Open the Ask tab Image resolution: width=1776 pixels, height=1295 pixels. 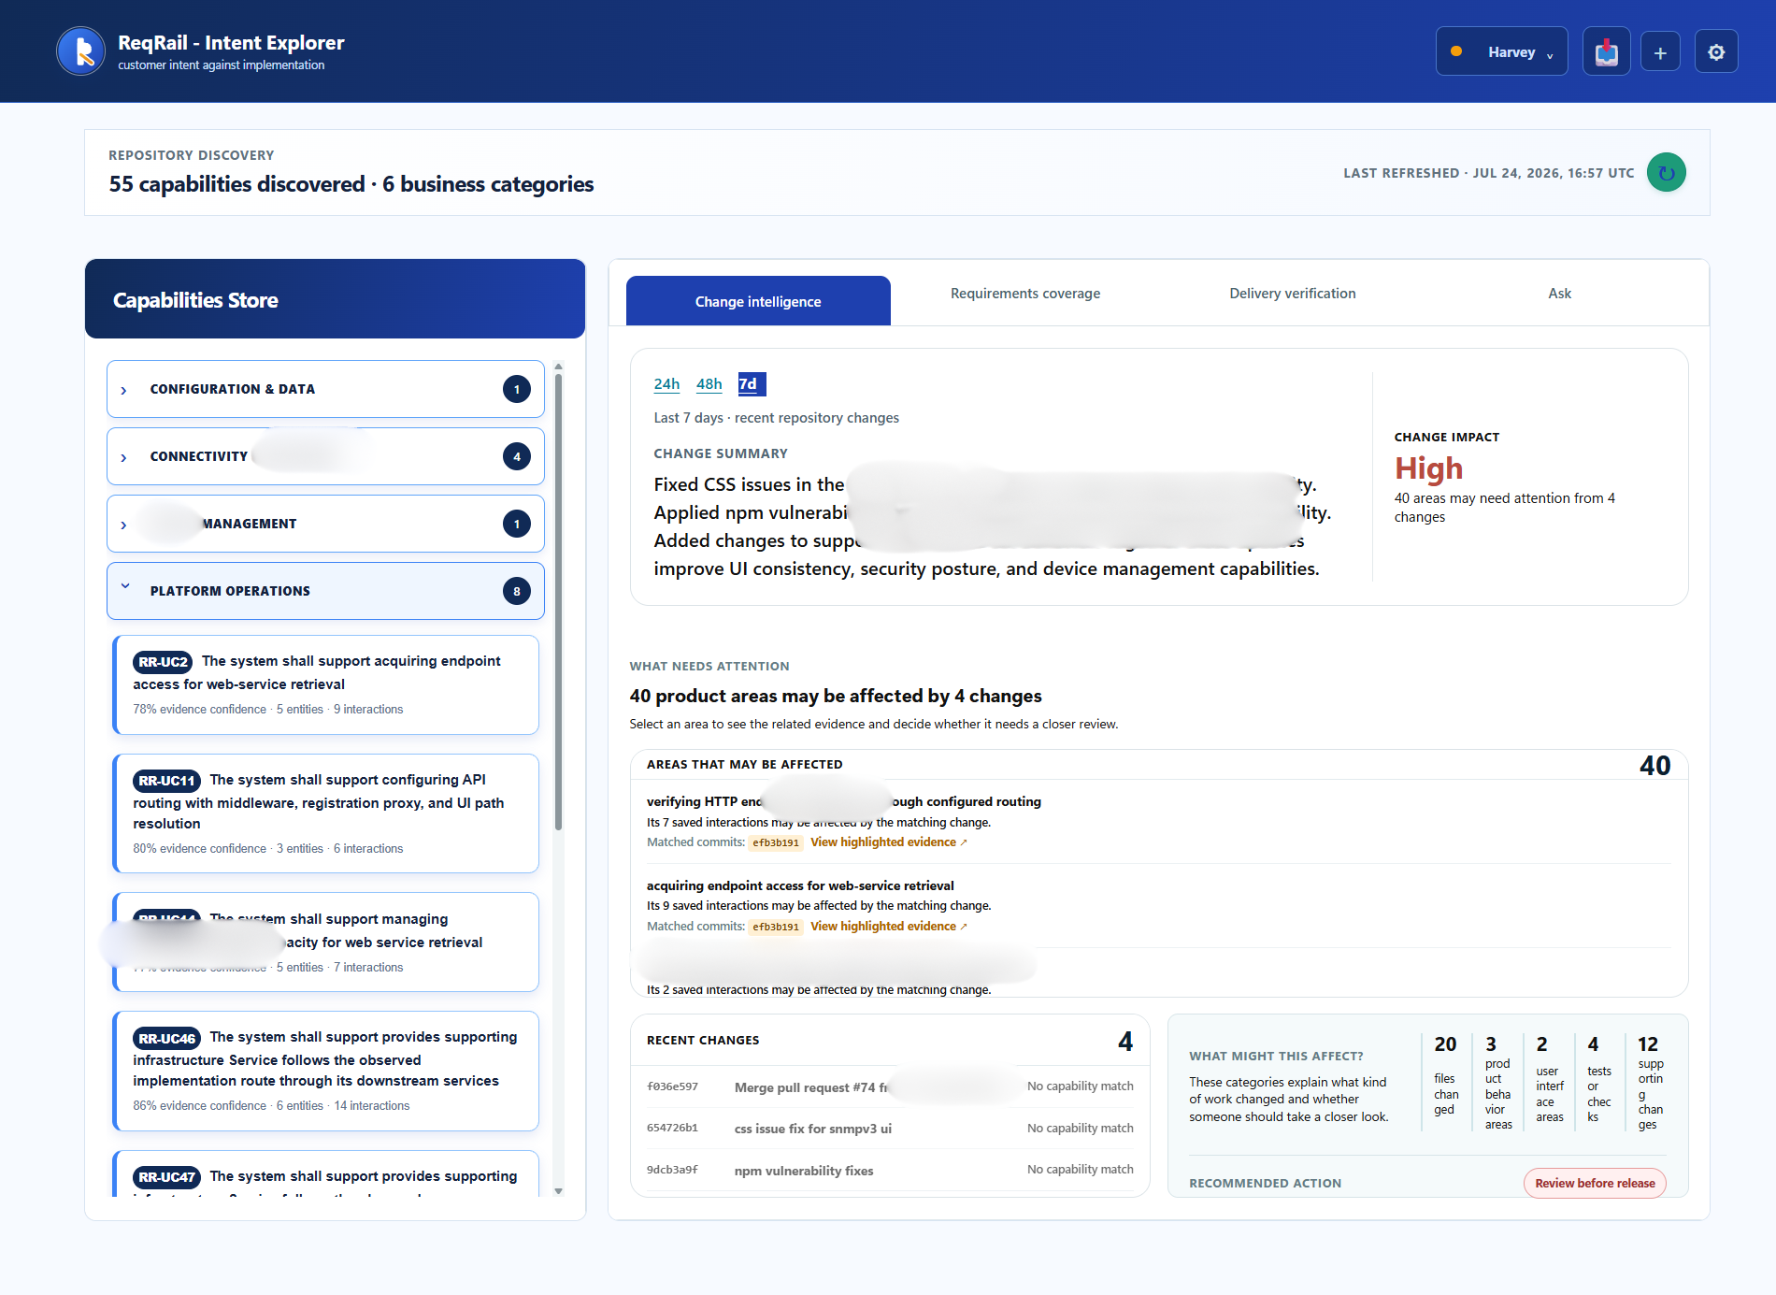point(1559,294)
